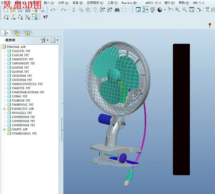Open the 窗口(W) menu
The image size is (215, 194).
pos(170,3)
